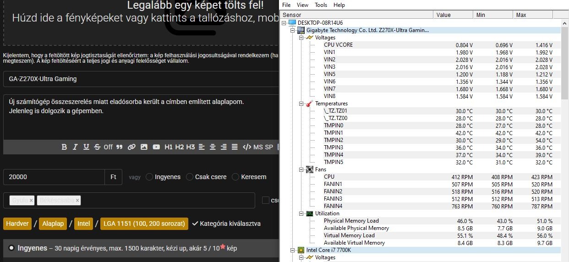Screen dimensions: 569x262
Task: Tick the checkbox next to the location field
Action: 265,200
